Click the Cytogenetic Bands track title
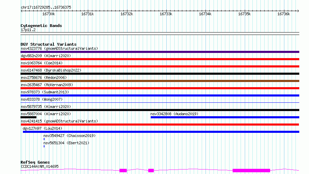Image resolution: width=309 pixels, height=174 pixels. pyautogui.click(x=41, y=26)
